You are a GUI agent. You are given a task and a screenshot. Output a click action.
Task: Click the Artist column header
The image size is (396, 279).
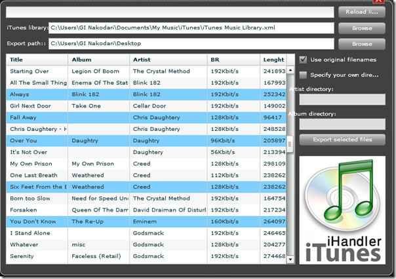[x=168, y=60]
